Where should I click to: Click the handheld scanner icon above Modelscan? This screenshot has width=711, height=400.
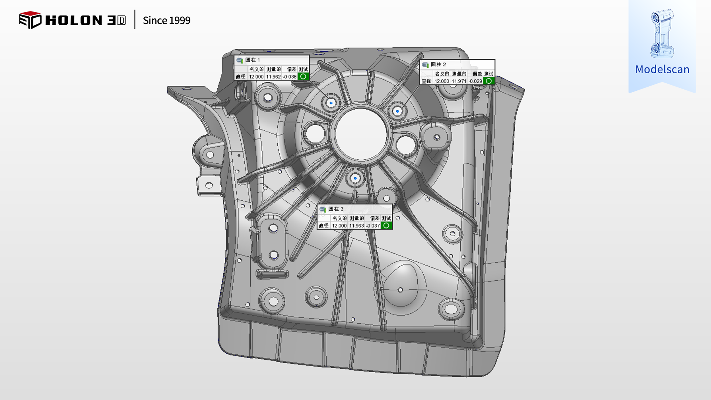tap(662, 34)
